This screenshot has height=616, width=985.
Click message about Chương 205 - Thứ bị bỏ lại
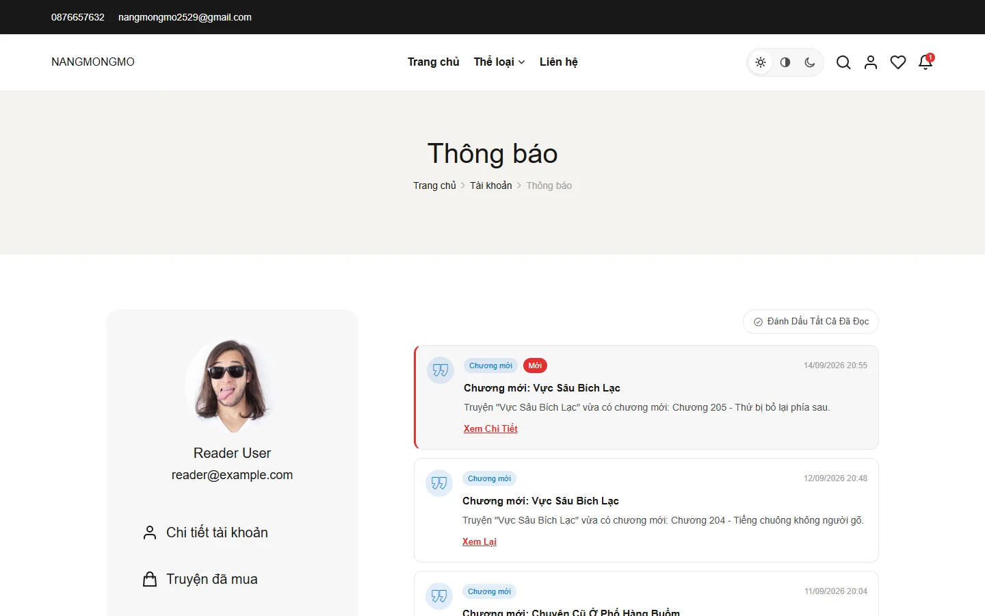tap(647, 407)
